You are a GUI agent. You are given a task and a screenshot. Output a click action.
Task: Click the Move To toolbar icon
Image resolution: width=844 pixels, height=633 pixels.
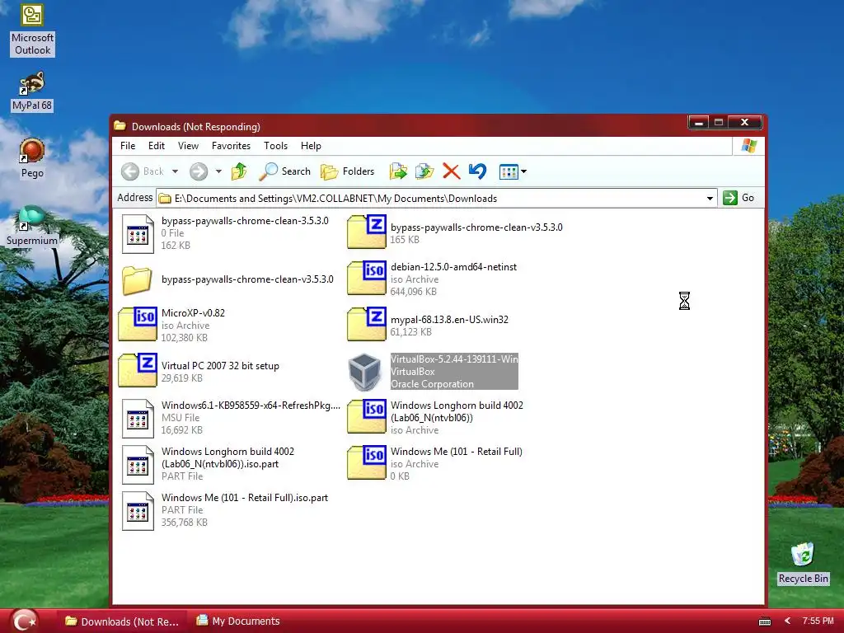(x=398, y=171)
